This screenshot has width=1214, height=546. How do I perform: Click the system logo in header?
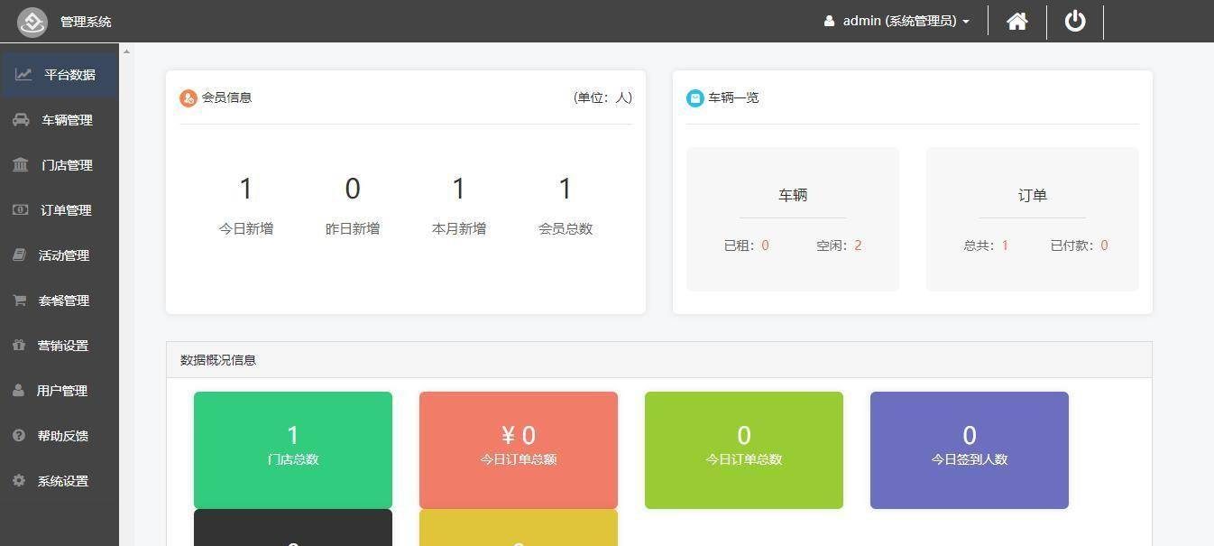click(32, 22)
